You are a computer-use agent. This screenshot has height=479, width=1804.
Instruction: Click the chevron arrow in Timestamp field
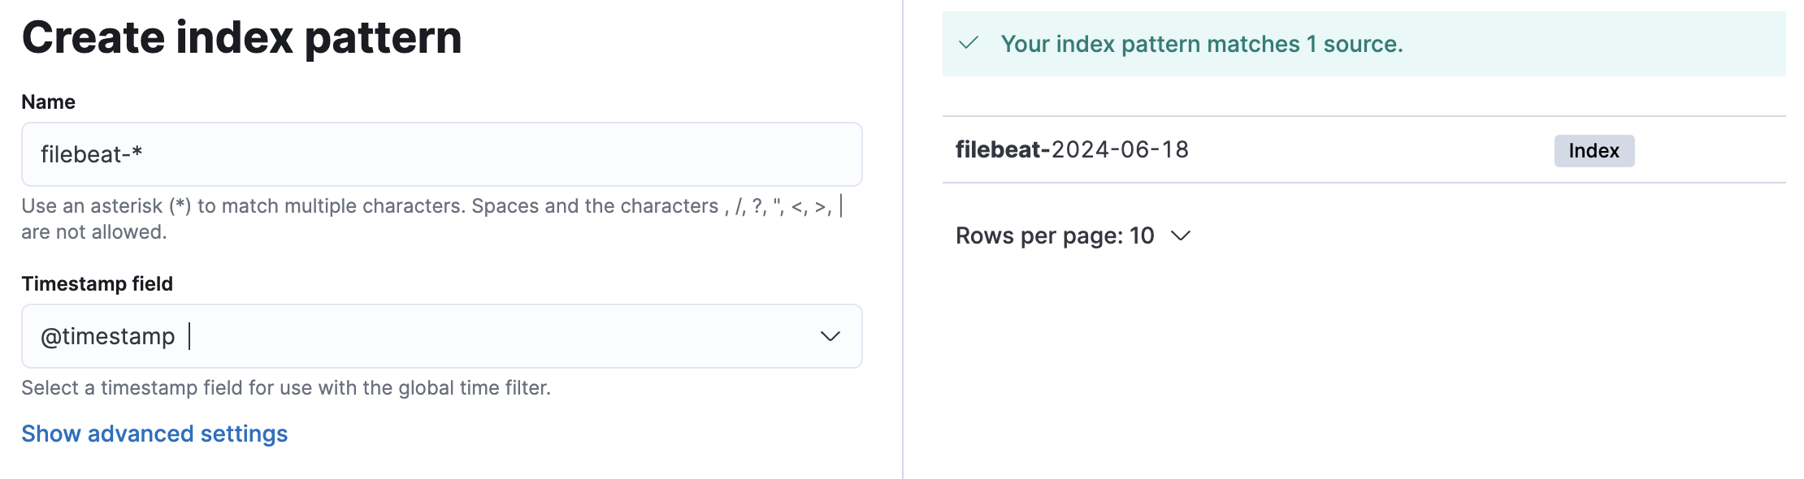[x=830, y=336]
